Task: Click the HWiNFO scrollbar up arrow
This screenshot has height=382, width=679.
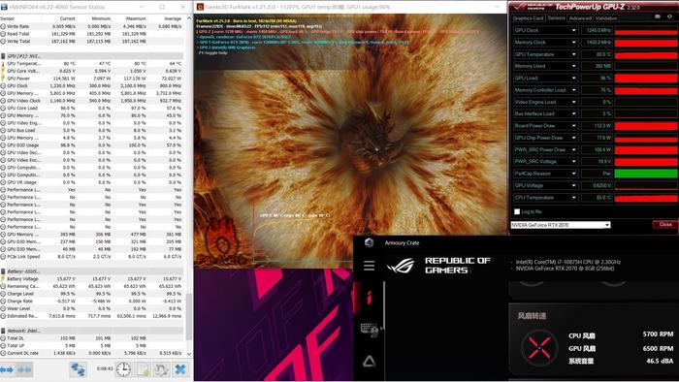Action: coord(188,18)
